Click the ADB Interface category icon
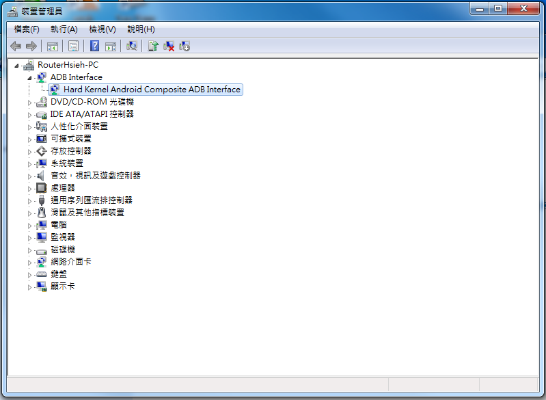Screen dimensions: 546x400 [42, 77]
